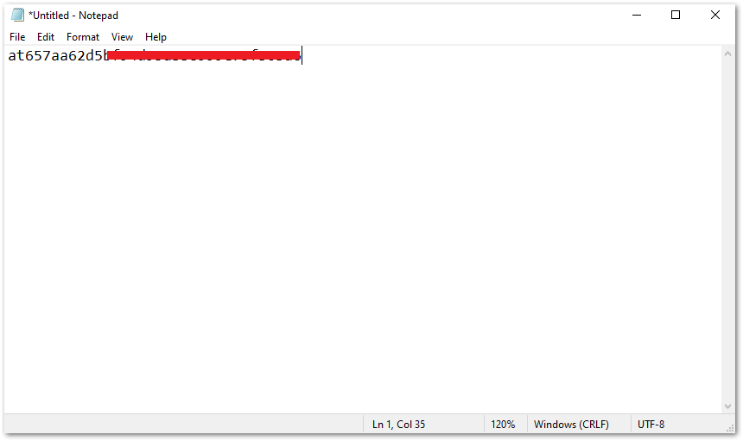The width and height of the screenshot is (743, 441).
Task: Click the vertical scrollbar track
Action: point(727,230)
